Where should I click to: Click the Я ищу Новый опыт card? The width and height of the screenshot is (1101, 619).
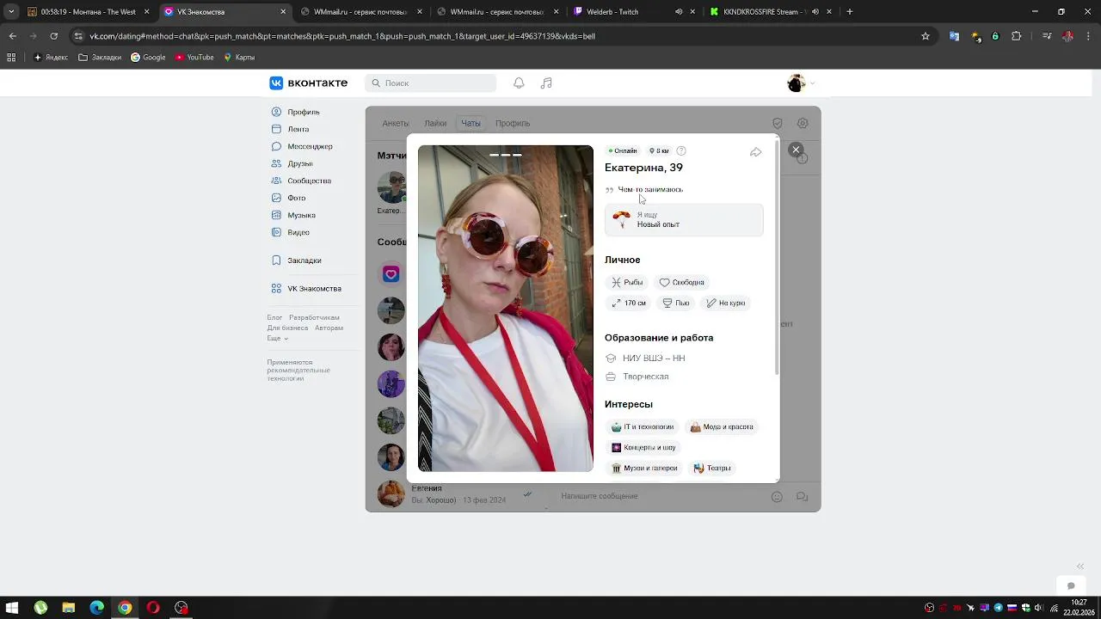point(684,220)
